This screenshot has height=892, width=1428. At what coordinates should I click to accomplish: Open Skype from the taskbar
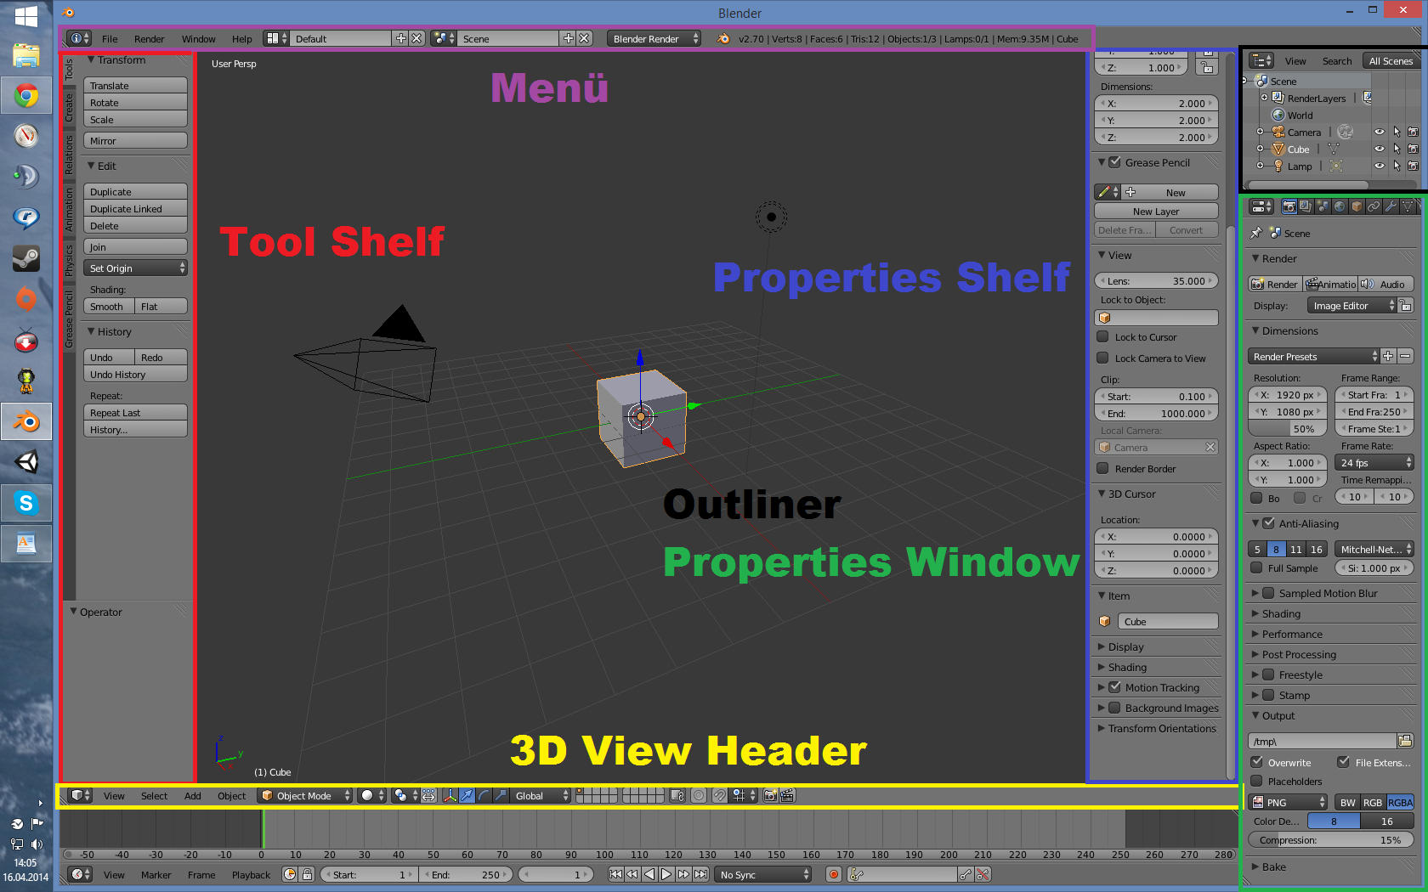click(x=26, y=503)
